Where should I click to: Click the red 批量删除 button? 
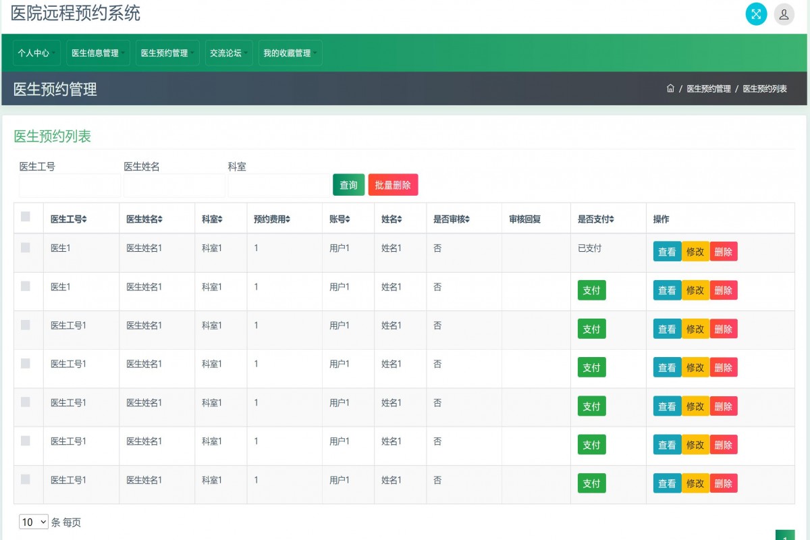(x=393, y=185)
